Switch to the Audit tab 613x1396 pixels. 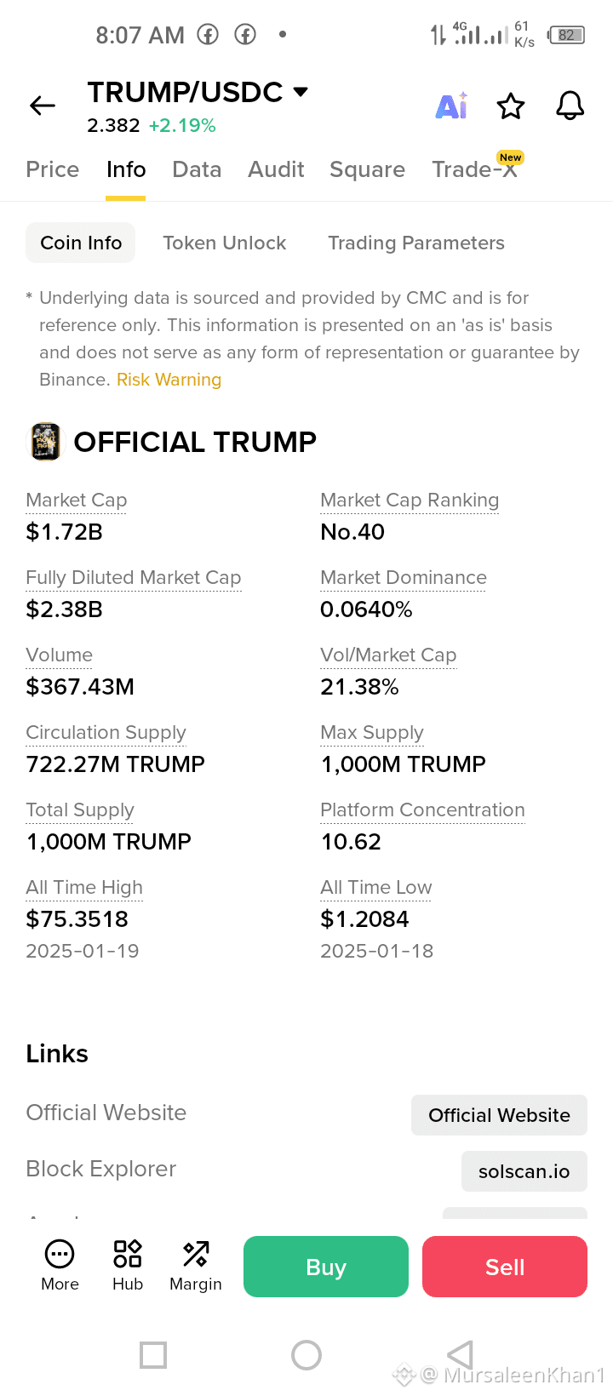point(276,169)
